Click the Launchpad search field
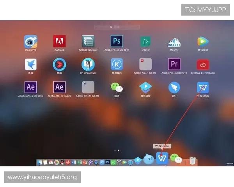 pos(117,27)
